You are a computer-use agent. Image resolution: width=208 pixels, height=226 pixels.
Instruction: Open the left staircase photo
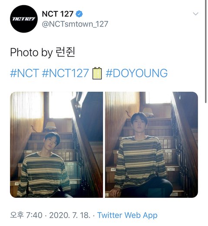56,145
